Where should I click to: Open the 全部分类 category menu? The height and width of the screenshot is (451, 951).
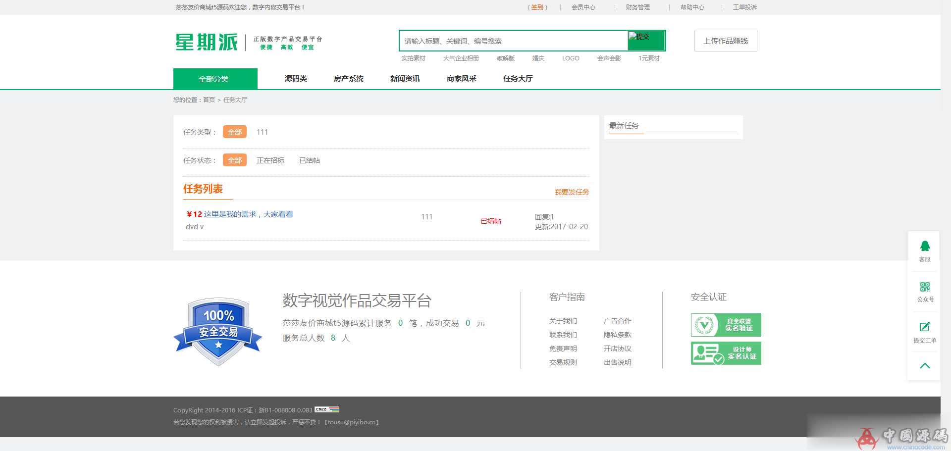[214, 78]
